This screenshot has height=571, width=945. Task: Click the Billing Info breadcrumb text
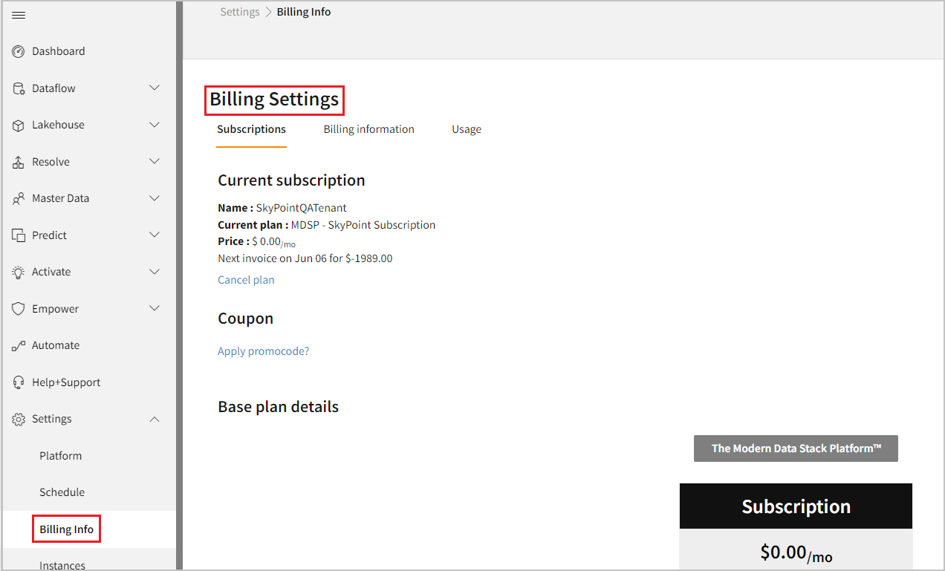point(304,12)
